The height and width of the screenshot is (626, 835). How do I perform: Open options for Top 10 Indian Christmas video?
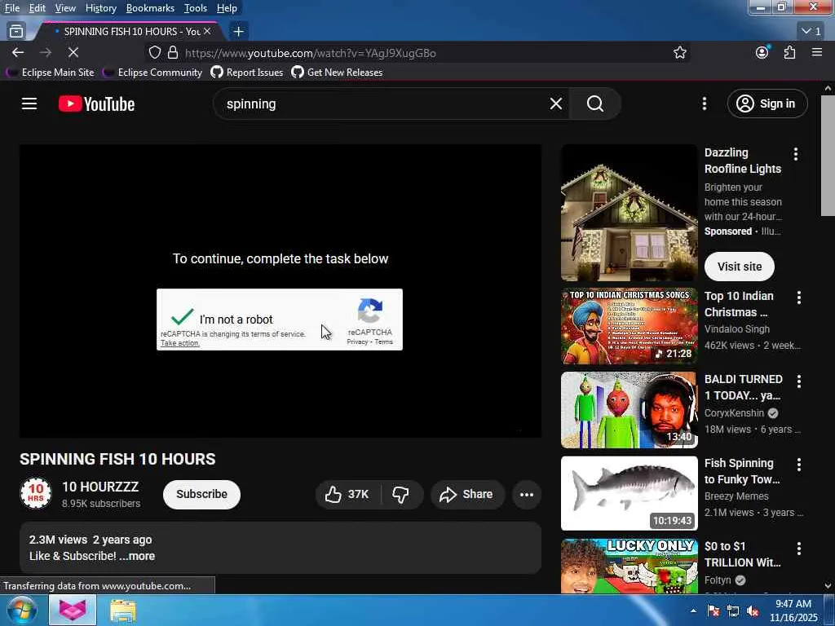[799, 298]
